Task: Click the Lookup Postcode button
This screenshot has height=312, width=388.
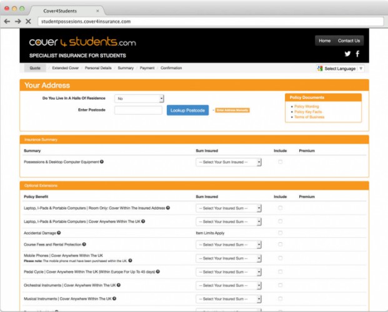Action: (x=187, y=110)
